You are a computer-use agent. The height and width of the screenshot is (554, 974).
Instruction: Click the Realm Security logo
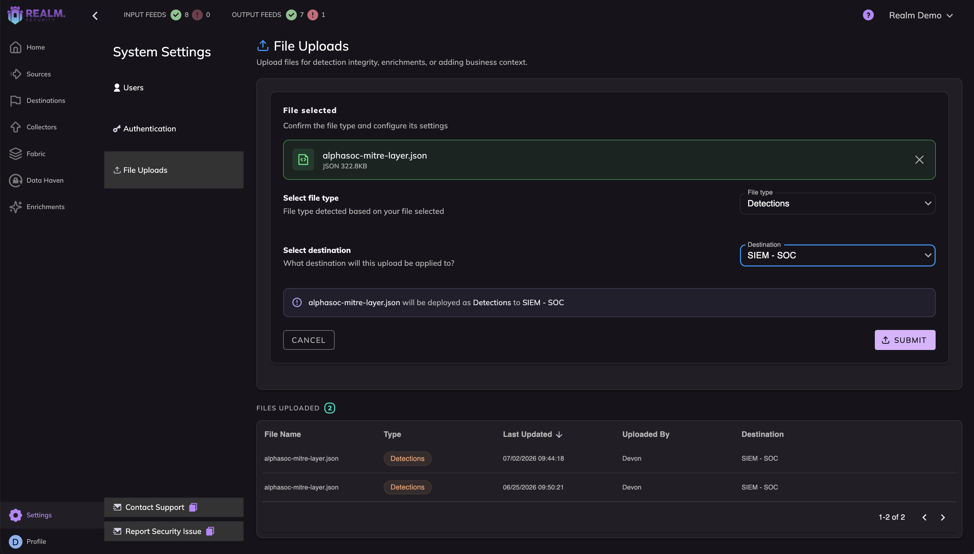[36, 15]
